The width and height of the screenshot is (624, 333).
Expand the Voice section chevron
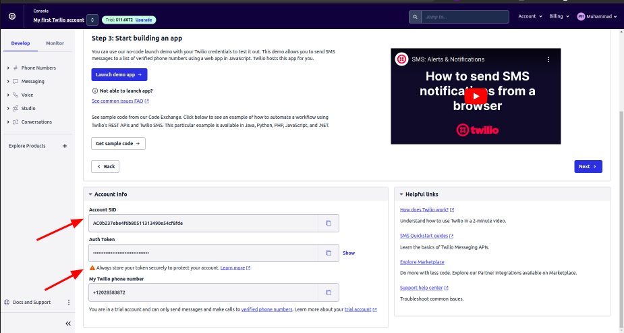coord(8,95)
